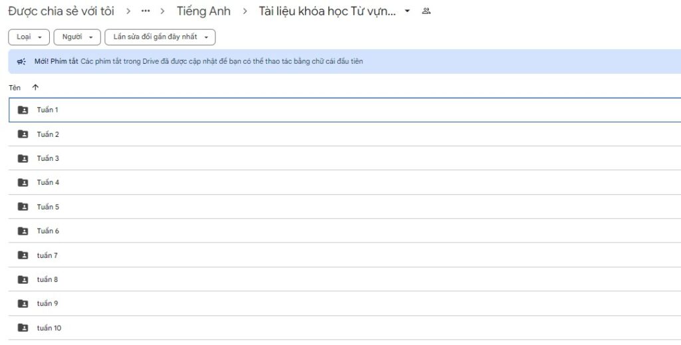
Task: Open the Loại filter dropdown
Action: (29, 37)
